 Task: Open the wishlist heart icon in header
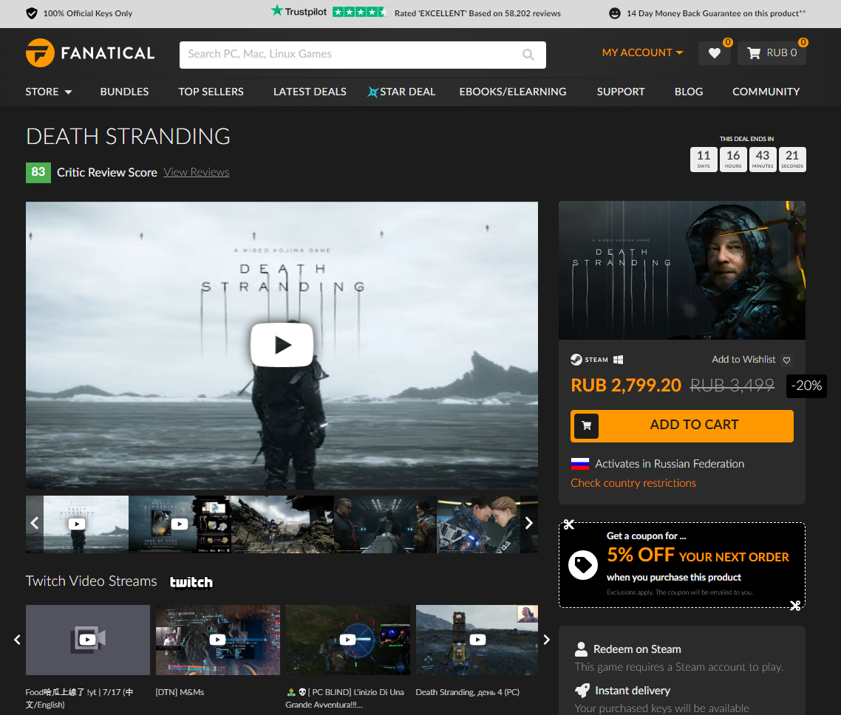714,53
